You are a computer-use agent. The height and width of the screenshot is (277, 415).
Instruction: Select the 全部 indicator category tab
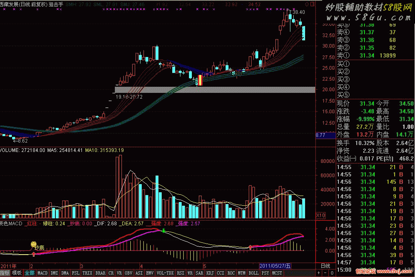[x=29, y=273]
